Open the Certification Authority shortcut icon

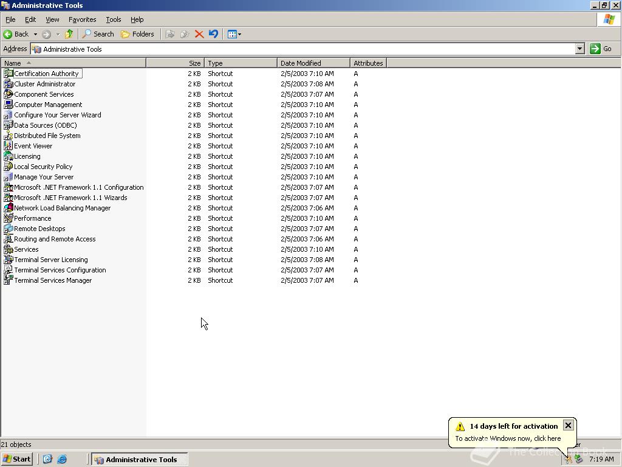point(8,74)
